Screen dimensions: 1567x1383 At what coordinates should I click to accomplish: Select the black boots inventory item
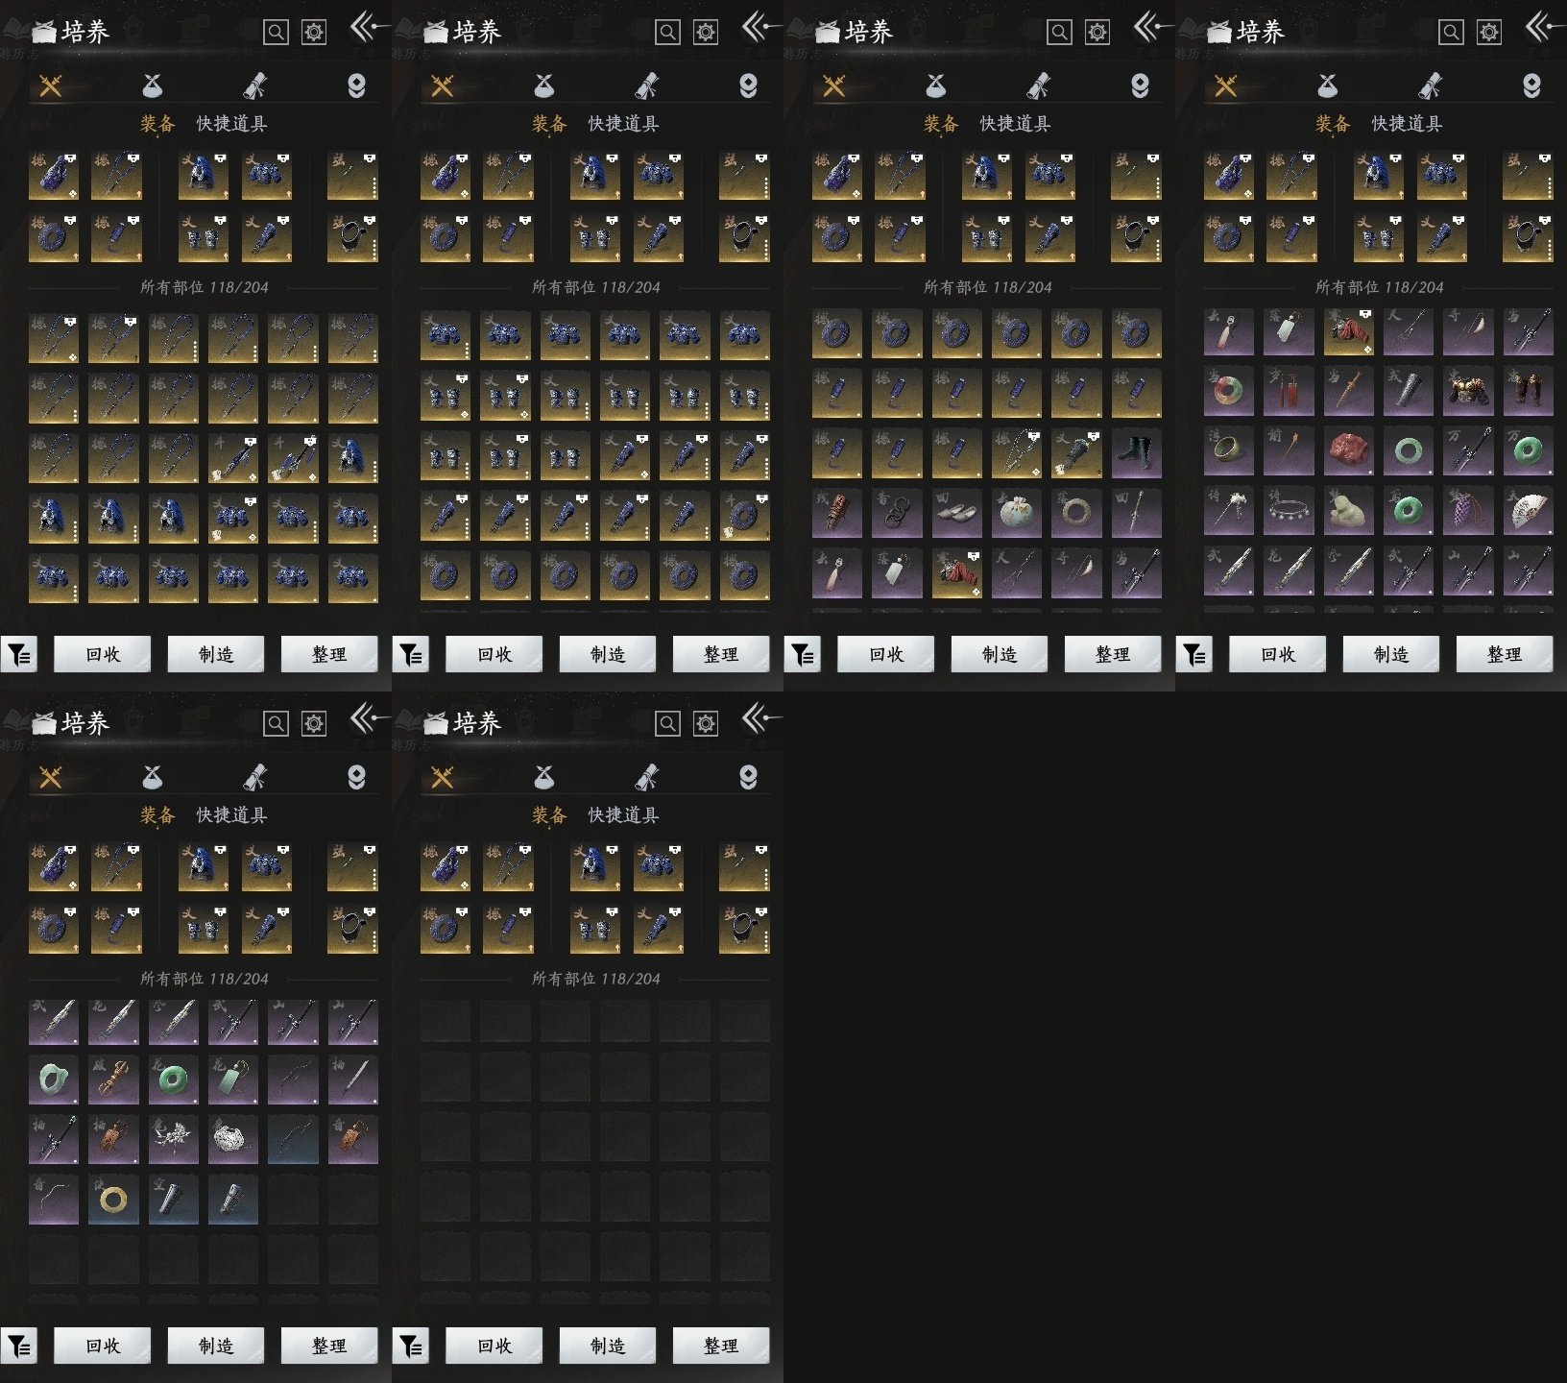(x=1136, y=453)
